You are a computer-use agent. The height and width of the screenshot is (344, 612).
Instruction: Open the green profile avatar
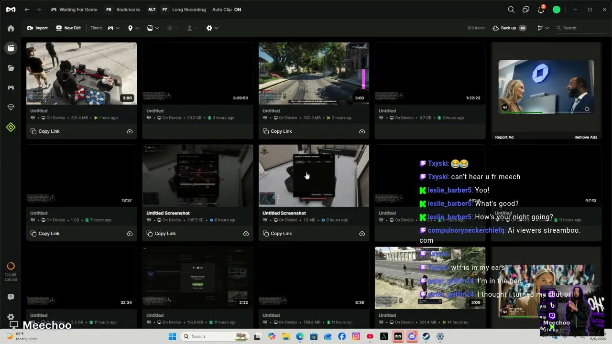pos(557,10)
